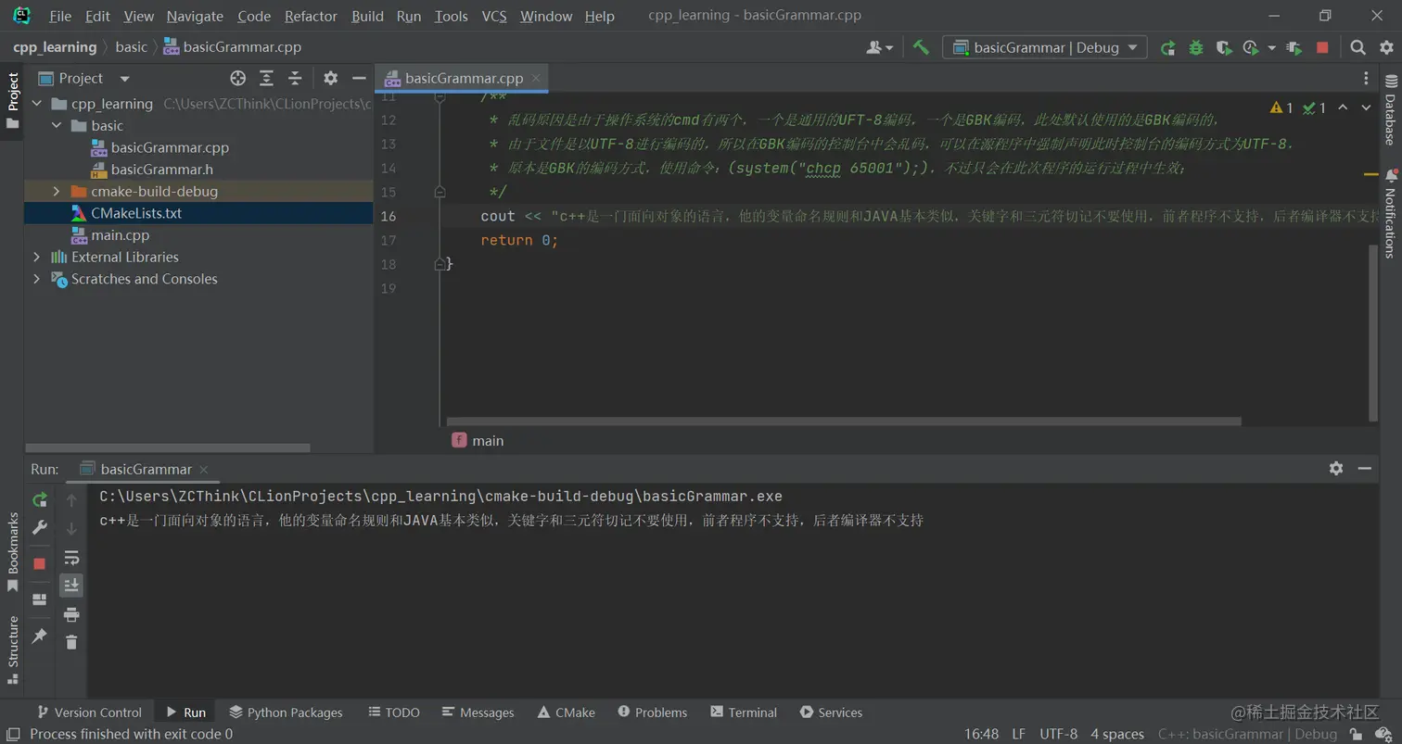Click the UTF-8 encoding in status bar
Viewport: 1402px width, 744px height.
[1058, 734]
